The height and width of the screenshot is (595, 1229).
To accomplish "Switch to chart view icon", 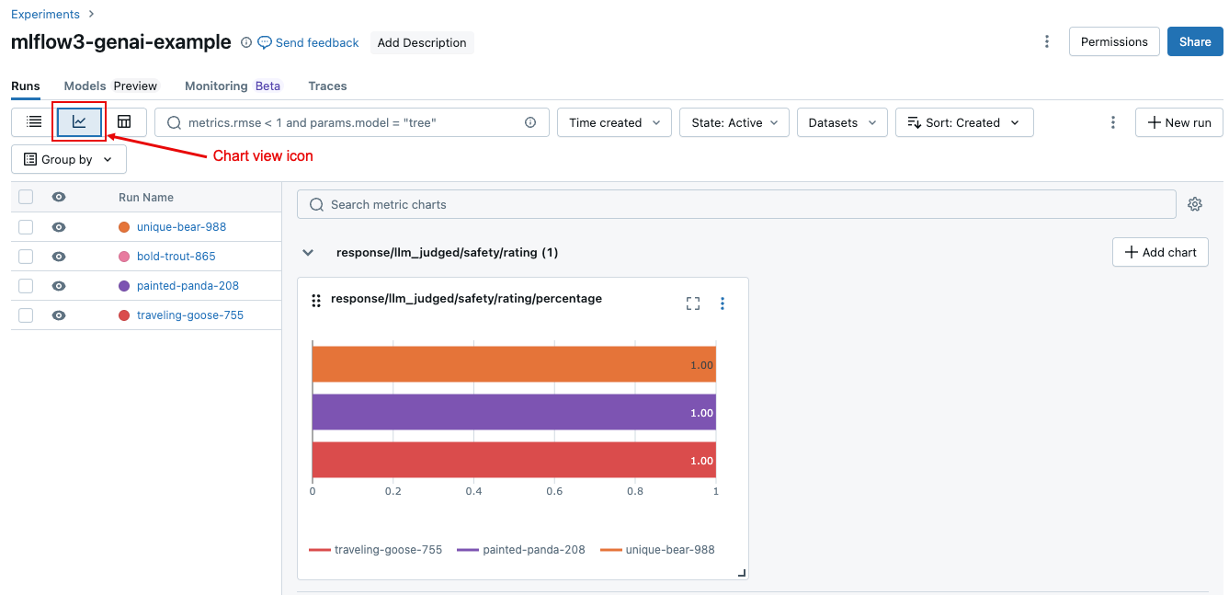I will (78, 121).
